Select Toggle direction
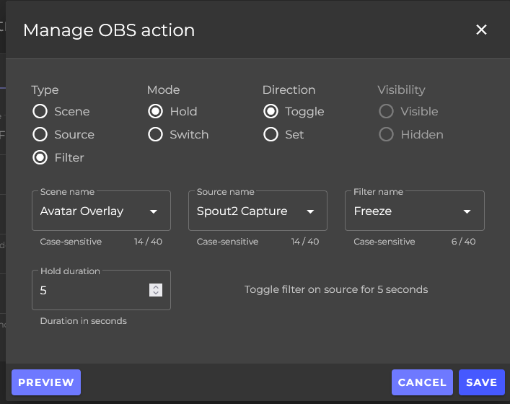The height and width of the screenshot is (404, 510). point(271,112)
